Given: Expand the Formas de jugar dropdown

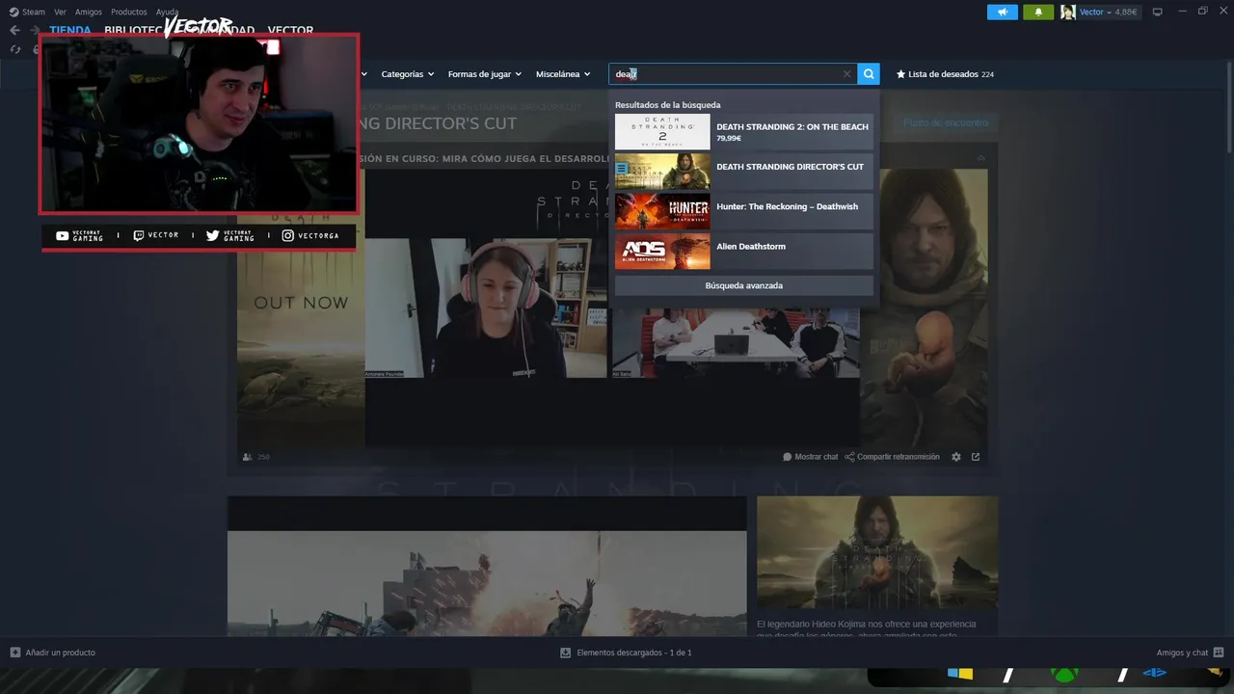Looking at the screenshot, I should click(x=484, y=74).
